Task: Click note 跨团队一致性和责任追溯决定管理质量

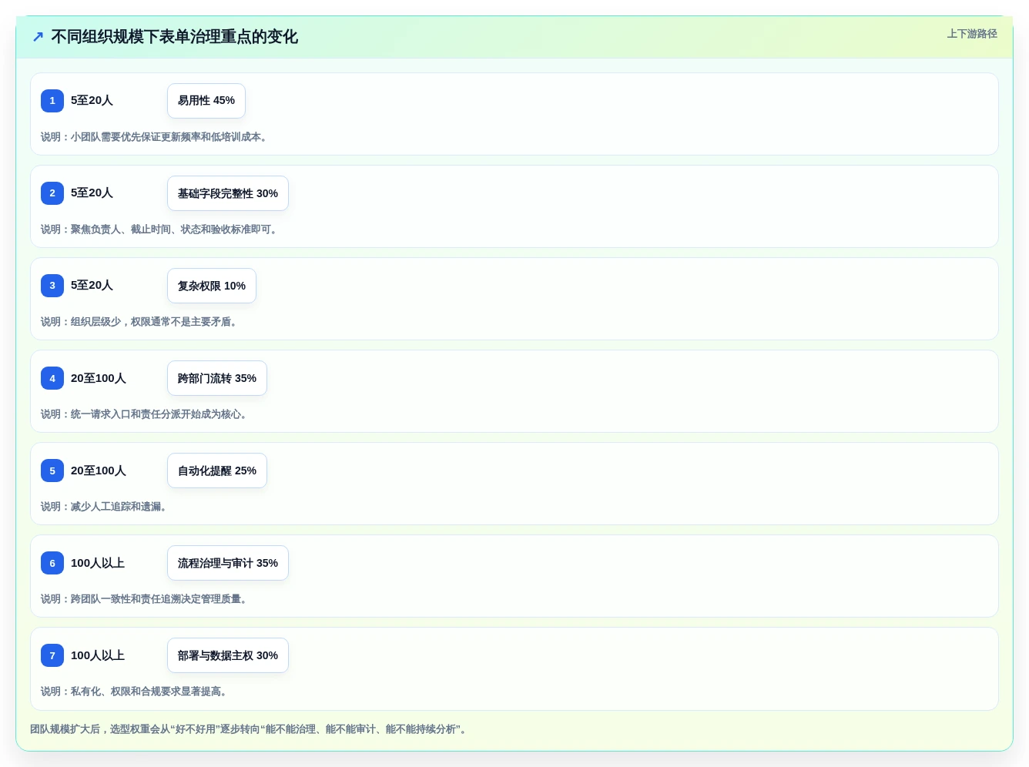Action: coord(144,599)
